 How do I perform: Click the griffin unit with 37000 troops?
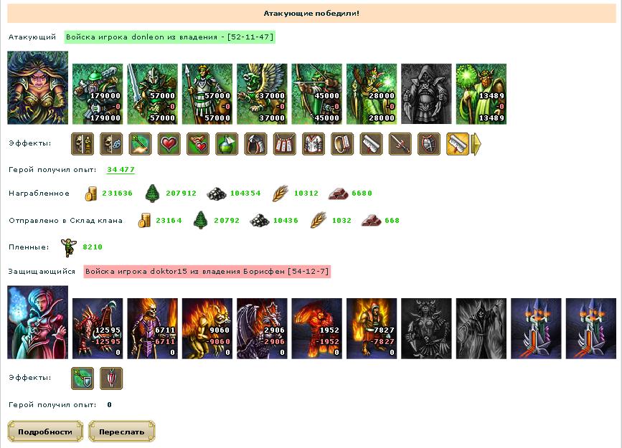[x=262, y=94]
